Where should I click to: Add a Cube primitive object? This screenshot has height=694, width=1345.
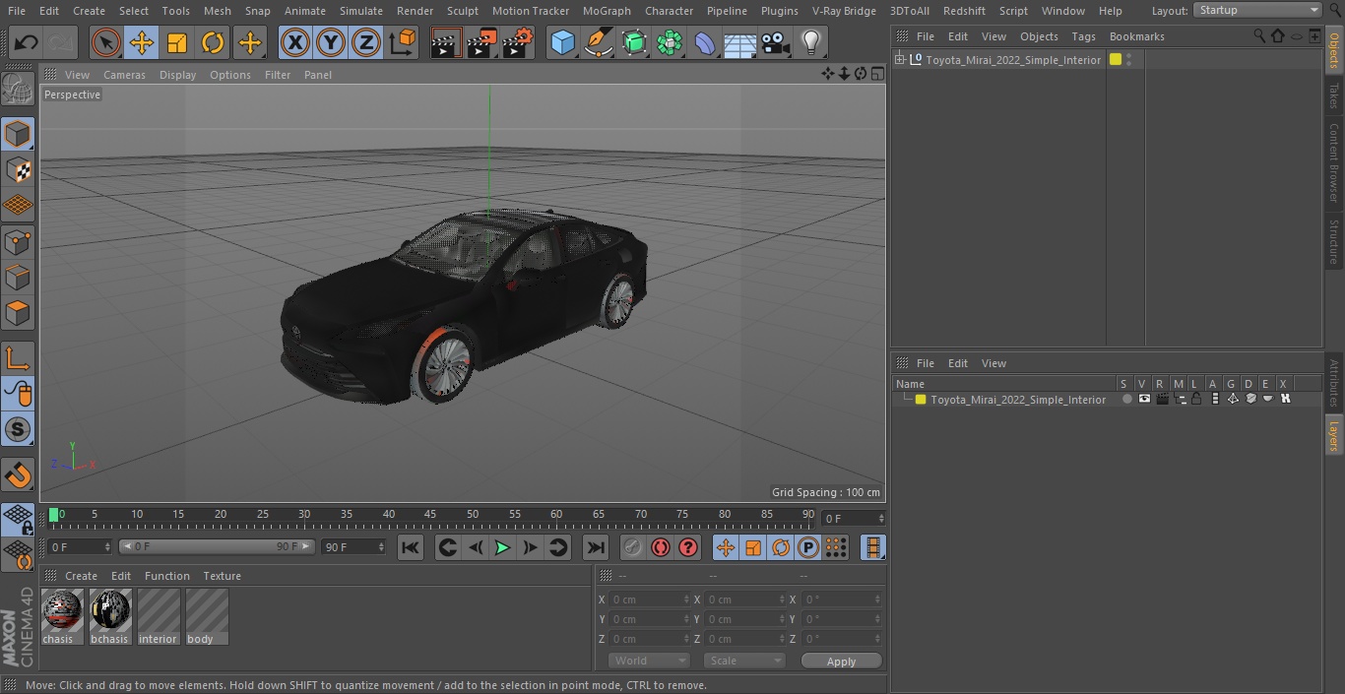click(562, 42)
